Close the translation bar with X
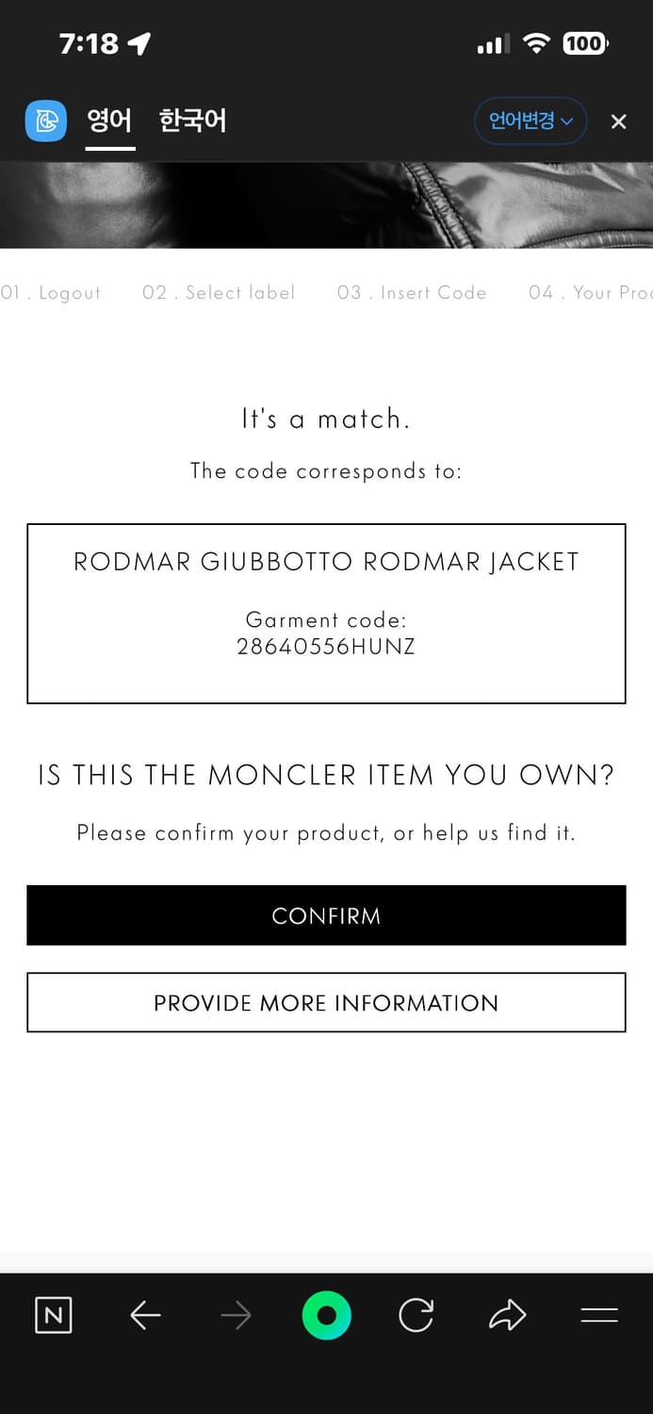This screenshot has width=653, height=1414. coord(618,122)
